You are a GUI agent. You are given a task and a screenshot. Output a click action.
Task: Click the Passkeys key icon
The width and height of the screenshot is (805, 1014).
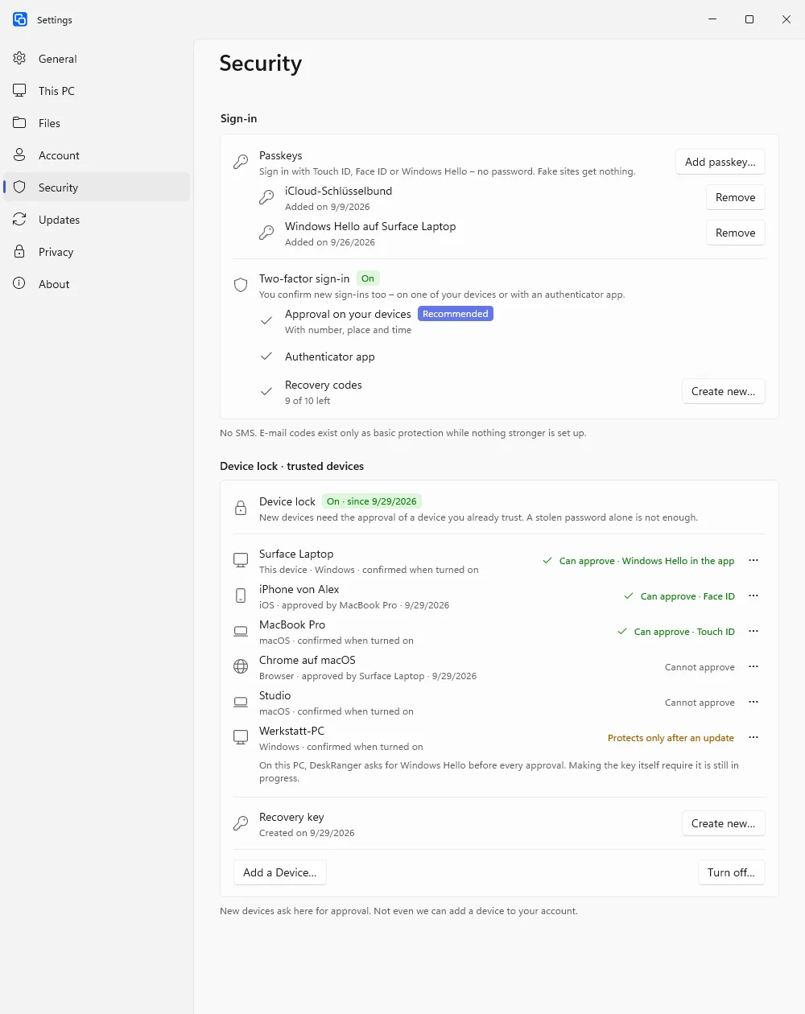click(x=241, y=163)
